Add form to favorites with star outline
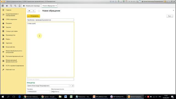The width and height of the screenshot is (176, 99). pos(39,11)
